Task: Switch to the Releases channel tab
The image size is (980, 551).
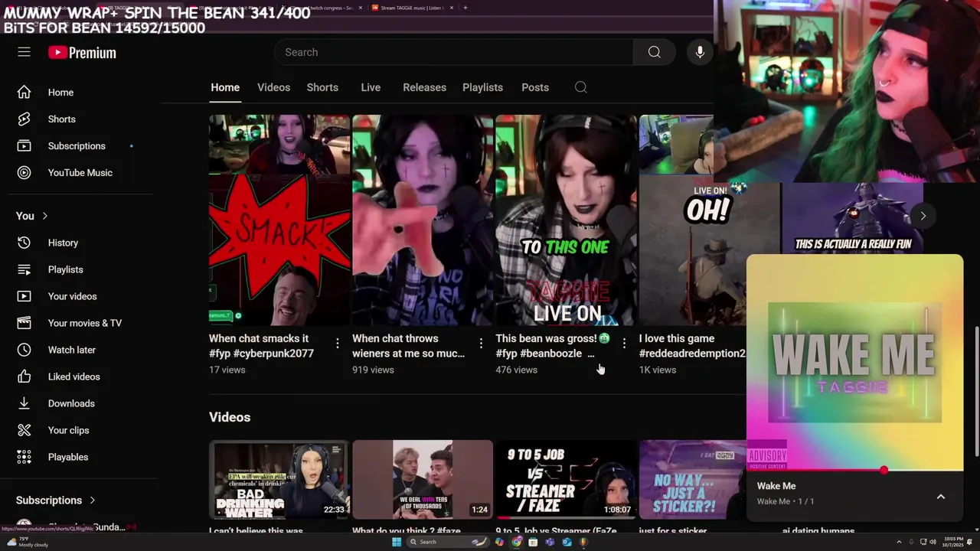Action: 424,87
